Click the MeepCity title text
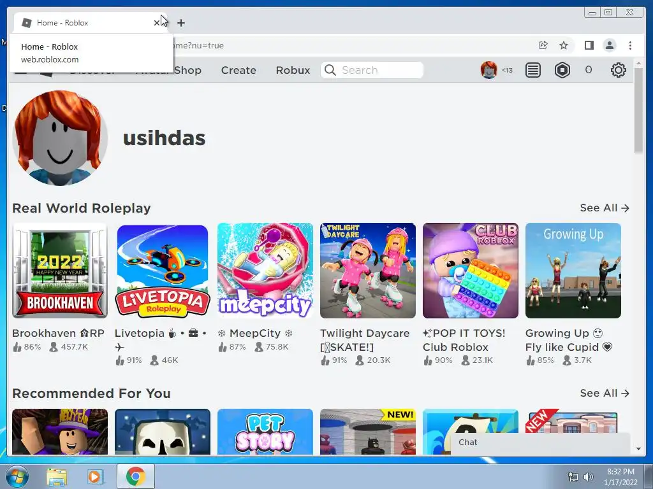The height and width of the screenshot is (489, 653). click(255, 334)
